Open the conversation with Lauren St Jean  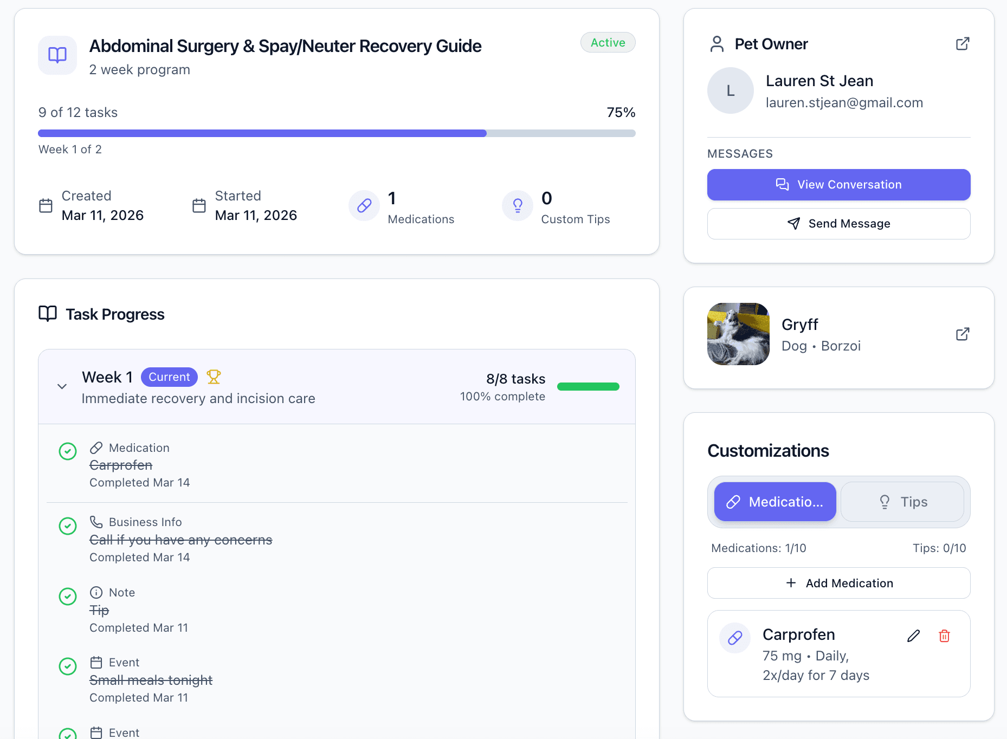click(838, 184)
